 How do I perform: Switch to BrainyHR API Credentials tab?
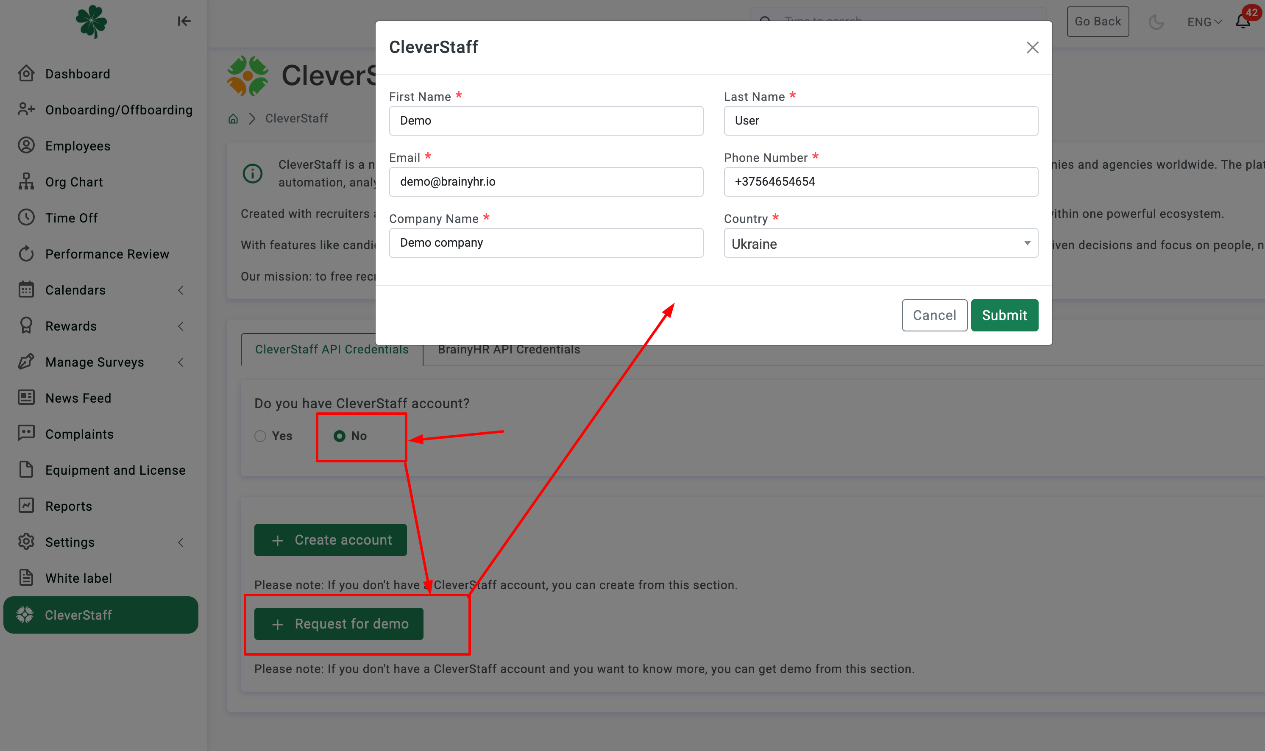509,350
